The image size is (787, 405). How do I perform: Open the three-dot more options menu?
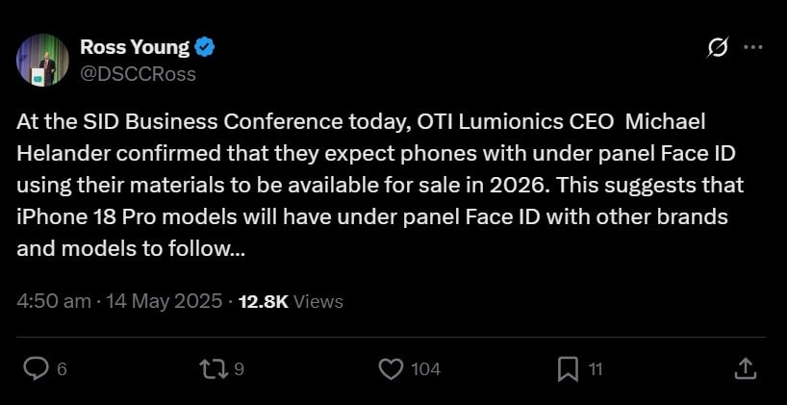click(753, 46)
